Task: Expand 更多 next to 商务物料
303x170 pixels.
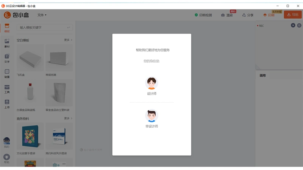Action: (68, 118)
